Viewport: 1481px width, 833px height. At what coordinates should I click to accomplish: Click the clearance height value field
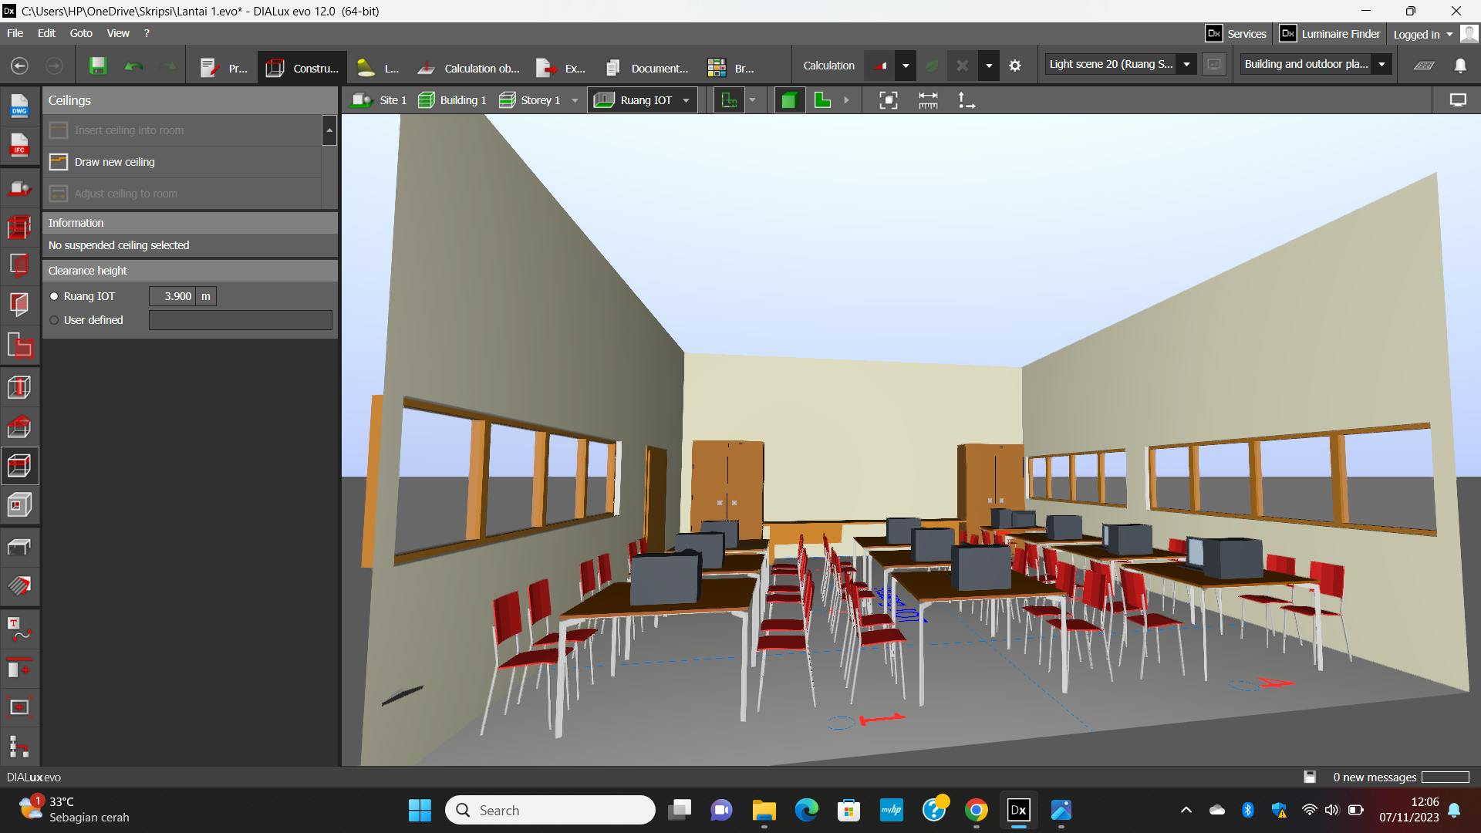coord(173,296)
